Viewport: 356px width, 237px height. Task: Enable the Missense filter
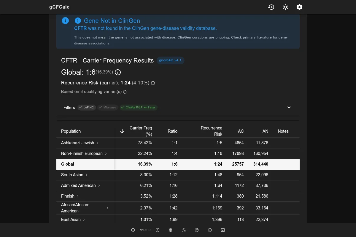click(x=107, y=108)
